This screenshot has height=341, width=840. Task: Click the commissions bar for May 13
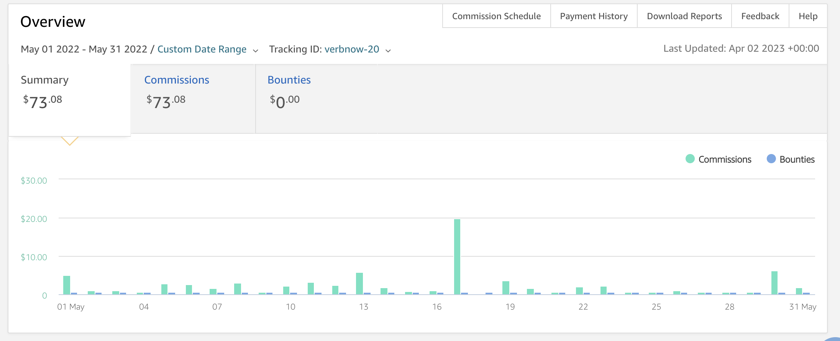pyautogui.click(x=359, y=284)
